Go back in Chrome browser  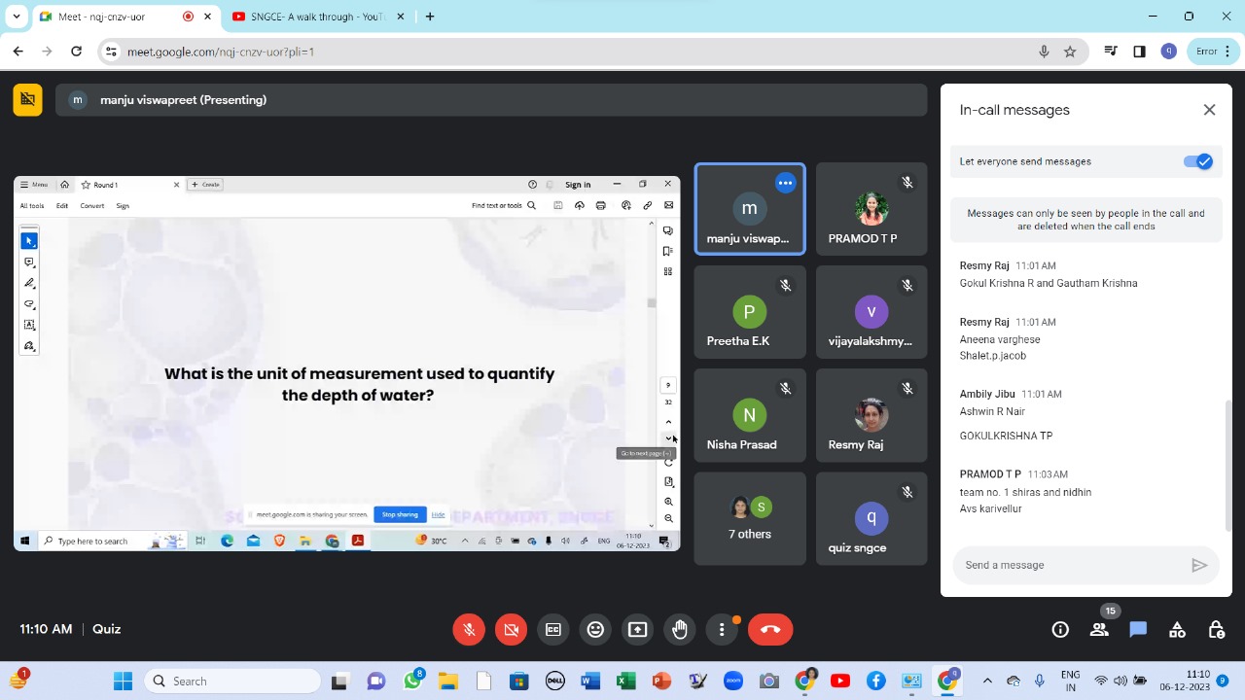18,52
